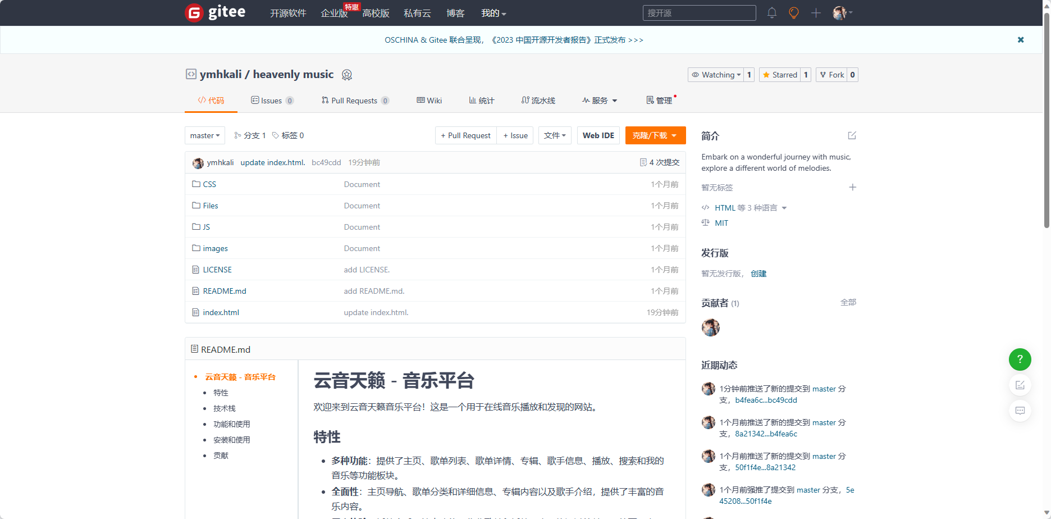This screenshot has height=519, width=1051.
Task: Click the floating feedback edit icon
Action: coord(1020,385)
